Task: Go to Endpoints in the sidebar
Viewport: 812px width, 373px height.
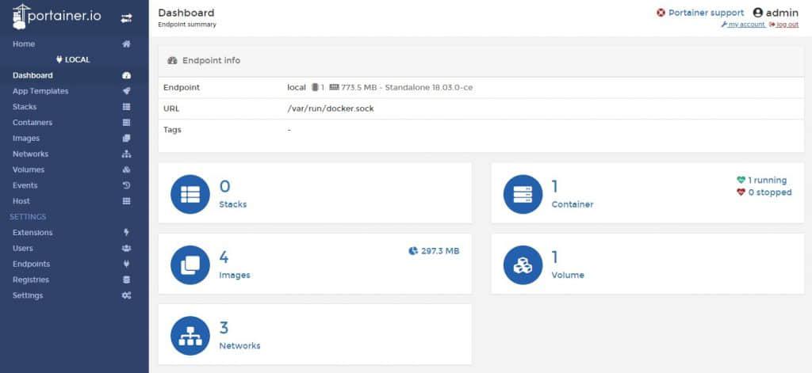Action: coord(31,264)
